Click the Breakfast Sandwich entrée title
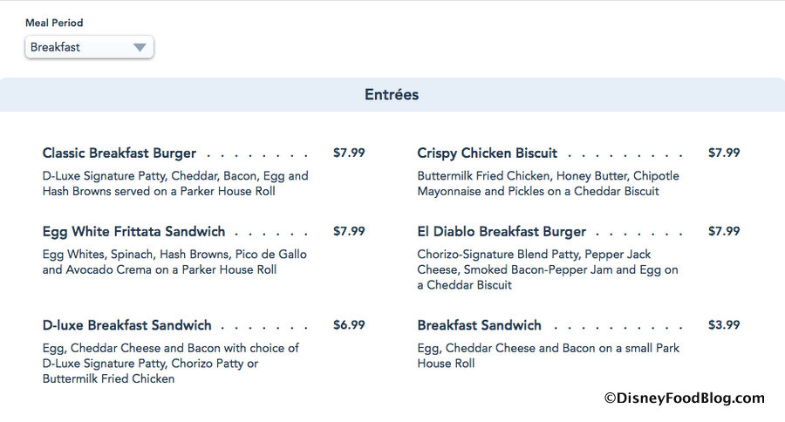The height and width of the screenshot is (422, 785). tap(479, 325)
